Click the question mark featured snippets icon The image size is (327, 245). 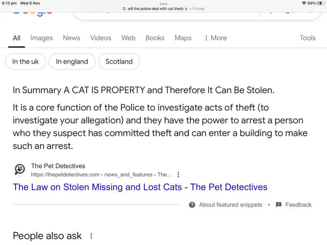(192, 205)
